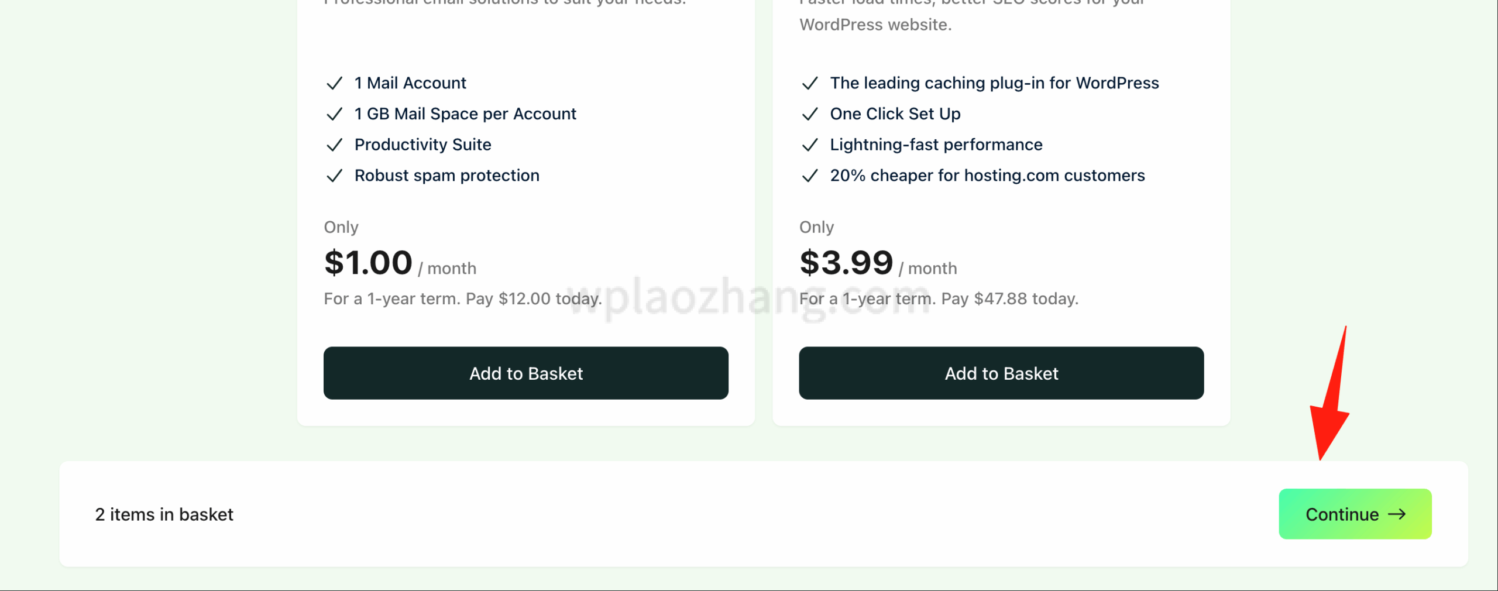Click the checkmark beside Productivity Suite
Image resolution: width=1498 pixels, height=591 pixels.
[x=334, y=145]
